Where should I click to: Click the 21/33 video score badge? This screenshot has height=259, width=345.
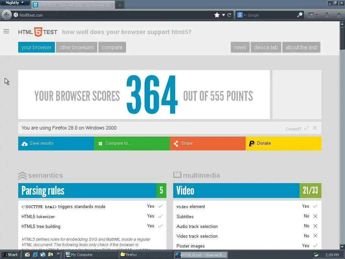pos(310,191)
